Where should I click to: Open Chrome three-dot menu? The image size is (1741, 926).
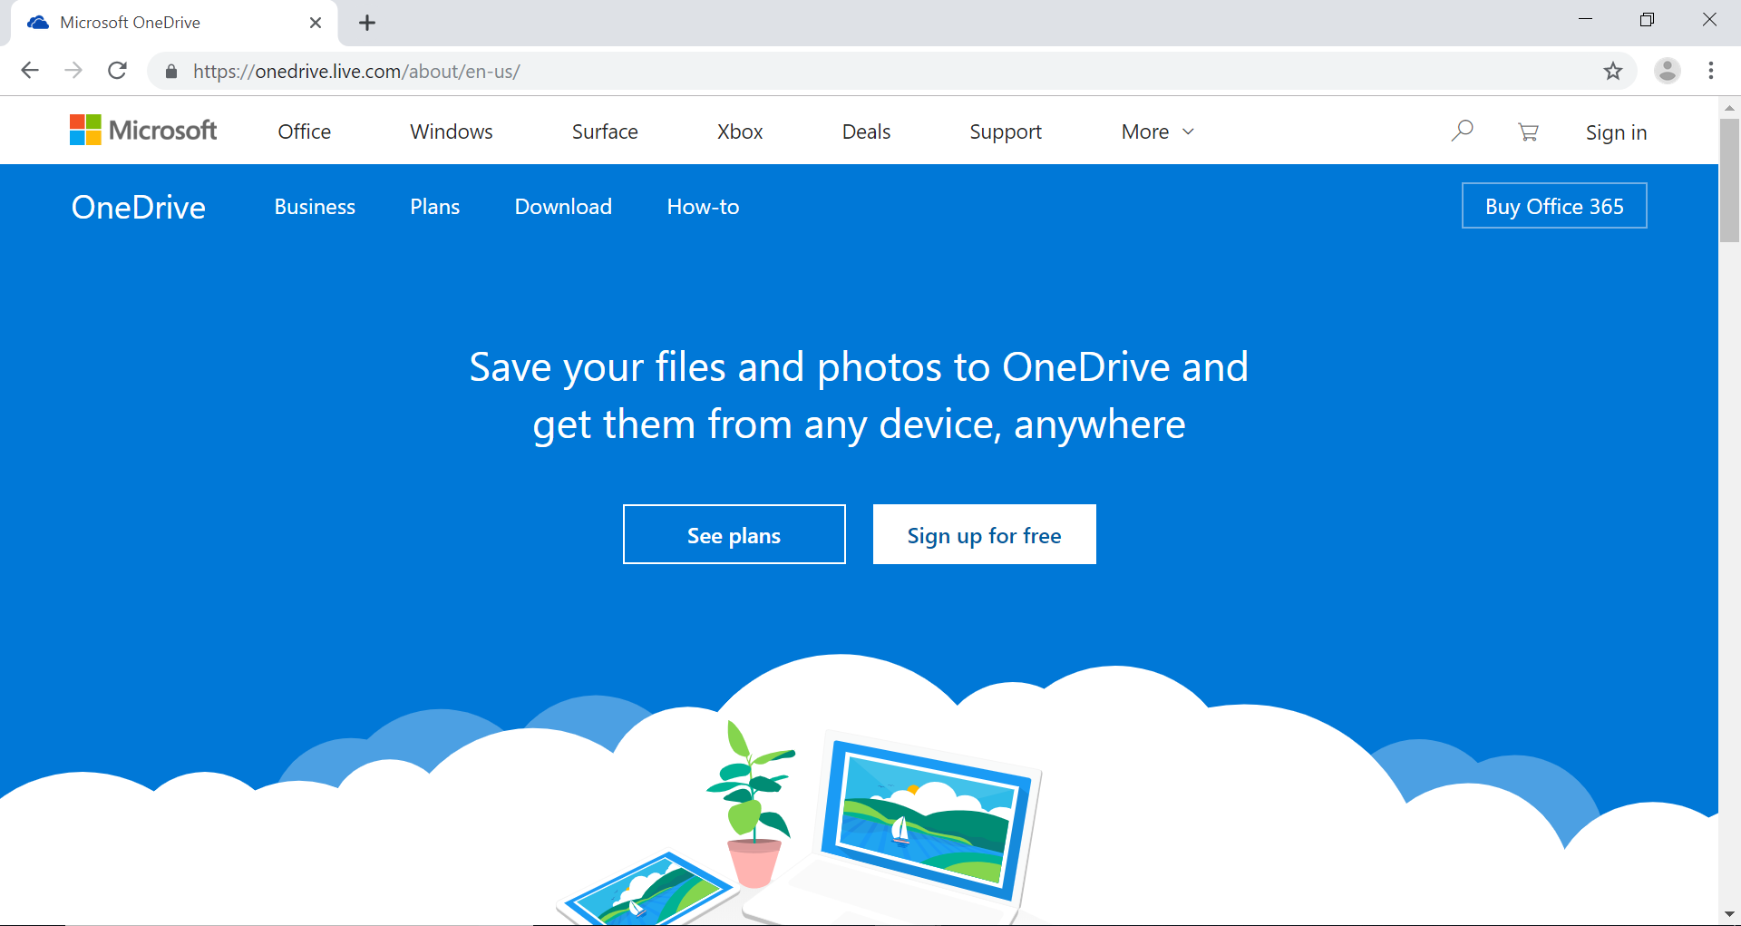point(1711,71)
